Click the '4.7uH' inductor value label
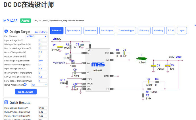This screenshot has height=120, width=196. tap(142, 63)
